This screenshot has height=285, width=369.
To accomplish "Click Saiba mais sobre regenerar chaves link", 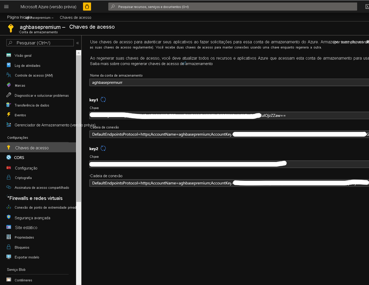I will tap(151, 64).
